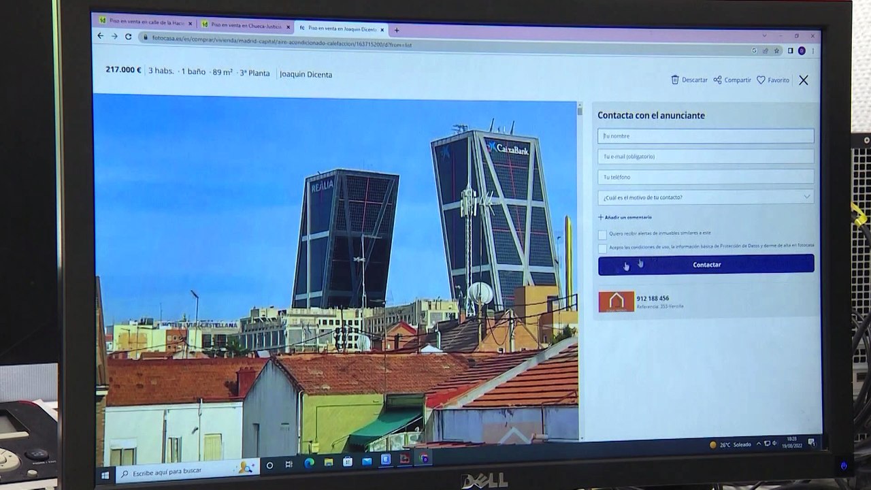Click the '1 baño' detail text
871x490 pixels.
(x=193, y=71)
